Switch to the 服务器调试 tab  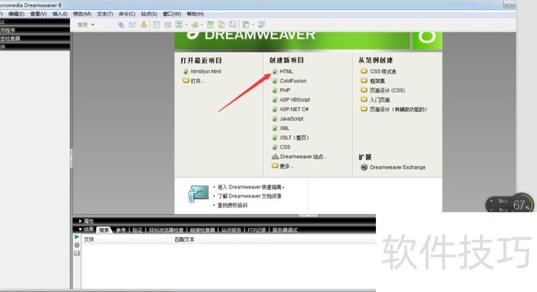[x=285, y=230]
